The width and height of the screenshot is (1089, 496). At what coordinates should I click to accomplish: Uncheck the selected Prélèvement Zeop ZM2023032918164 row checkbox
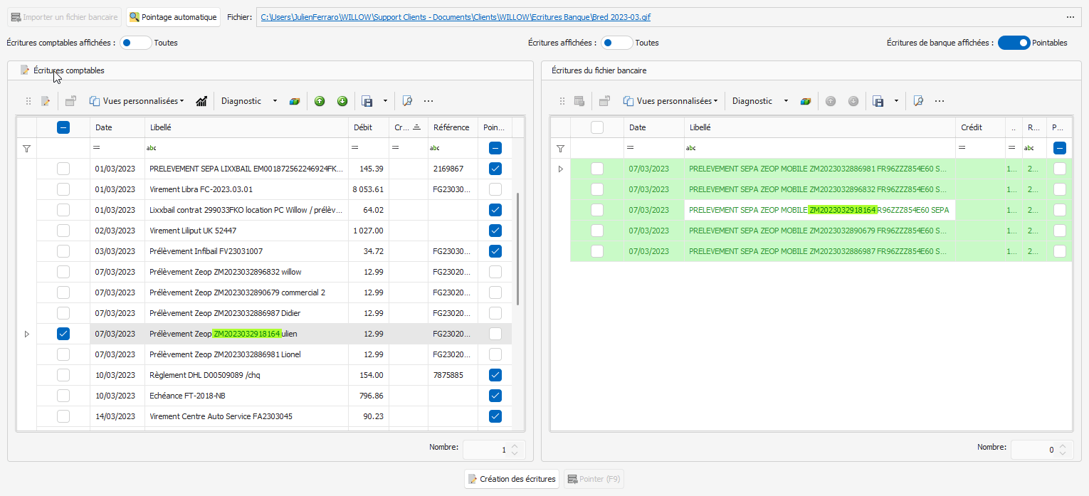point(63,334)
